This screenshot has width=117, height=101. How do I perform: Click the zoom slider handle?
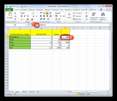pos(100,94)
